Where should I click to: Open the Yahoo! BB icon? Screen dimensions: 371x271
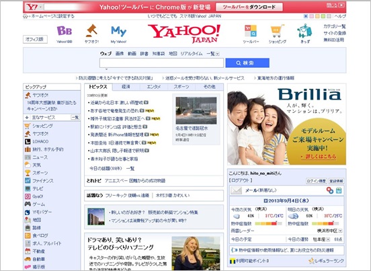click(65, 31)
